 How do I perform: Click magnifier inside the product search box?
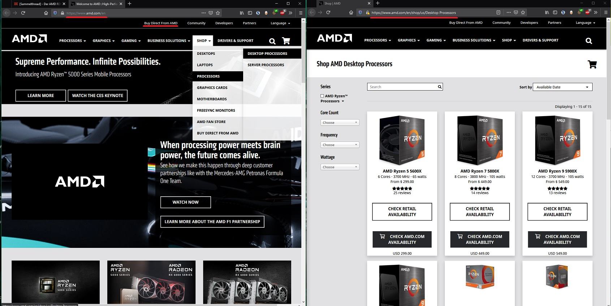[x=440, y=87]
